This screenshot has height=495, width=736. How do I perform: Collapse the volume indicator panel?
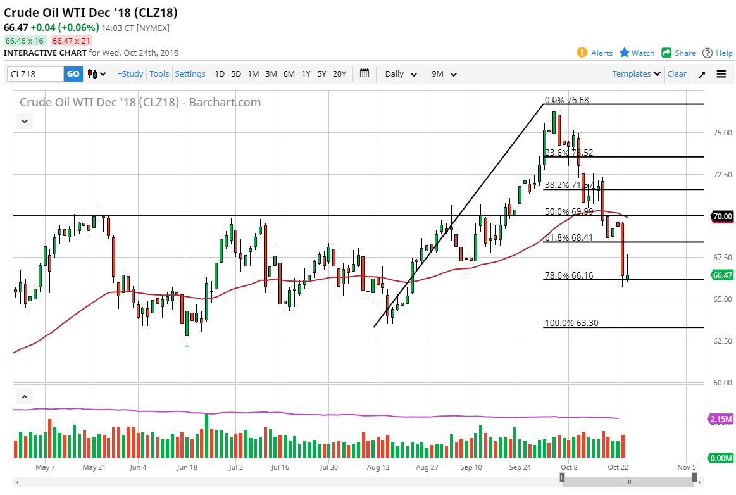click(24, 396)
